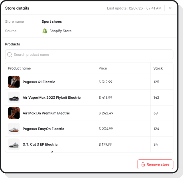Select the Air Max Dn Premium Electric name
The width and height of the screenshot is (183, 178).
[x=46, y=113]
